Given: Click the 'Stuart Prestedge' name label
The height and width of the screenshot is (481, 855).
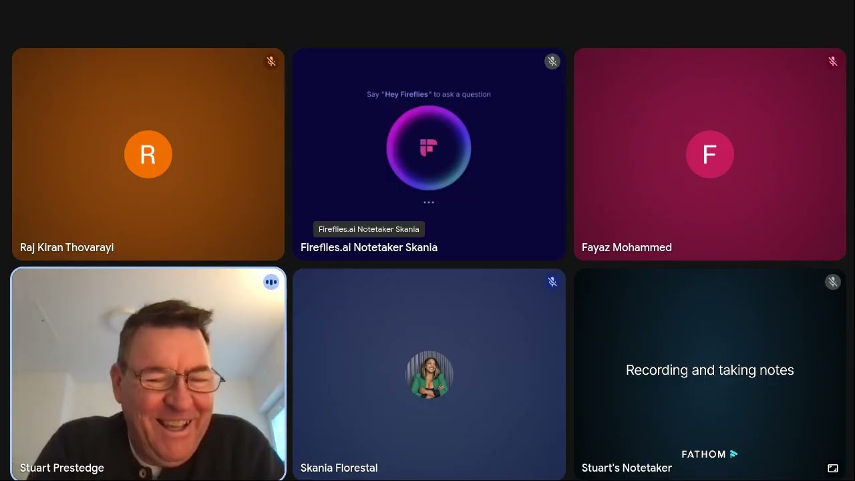Looking at the screenshot, I should (x=62, y=468).
